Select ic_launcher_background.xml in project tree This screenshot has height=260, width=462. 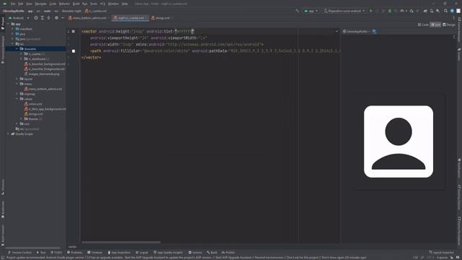[x=45, y=64]
